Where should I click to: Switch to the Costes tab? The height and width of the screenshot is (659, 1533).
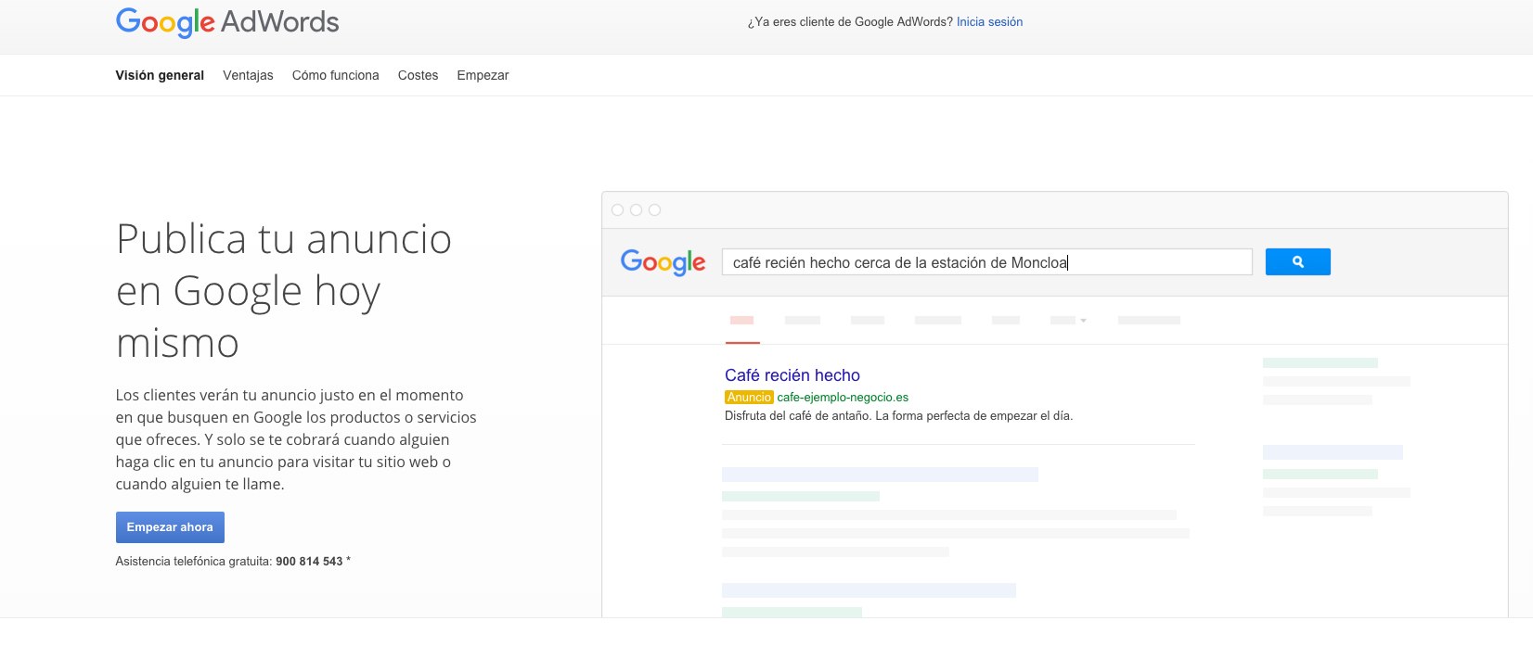tap(418, 75)
